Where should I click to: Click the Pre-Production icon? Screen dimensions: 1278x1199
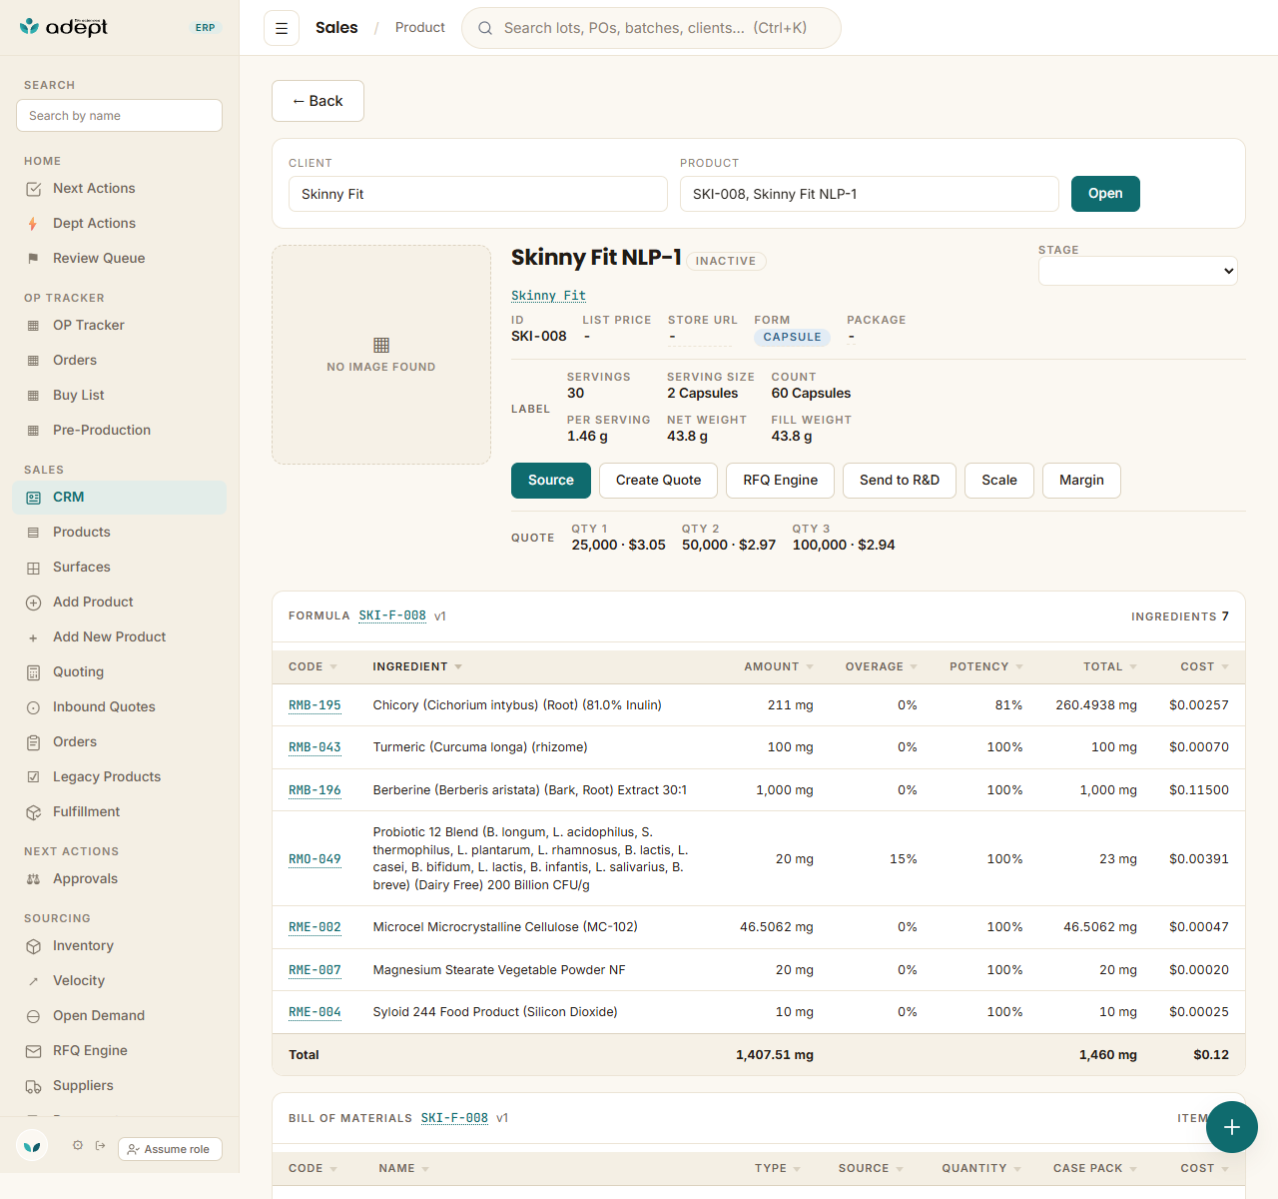click(x=33, y=431)
